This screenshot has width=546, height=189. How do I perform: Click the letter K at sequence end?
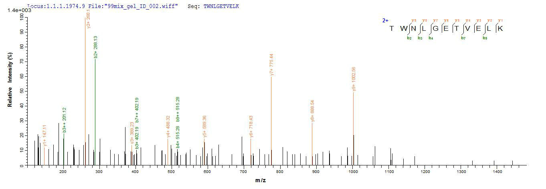point(500,28)
